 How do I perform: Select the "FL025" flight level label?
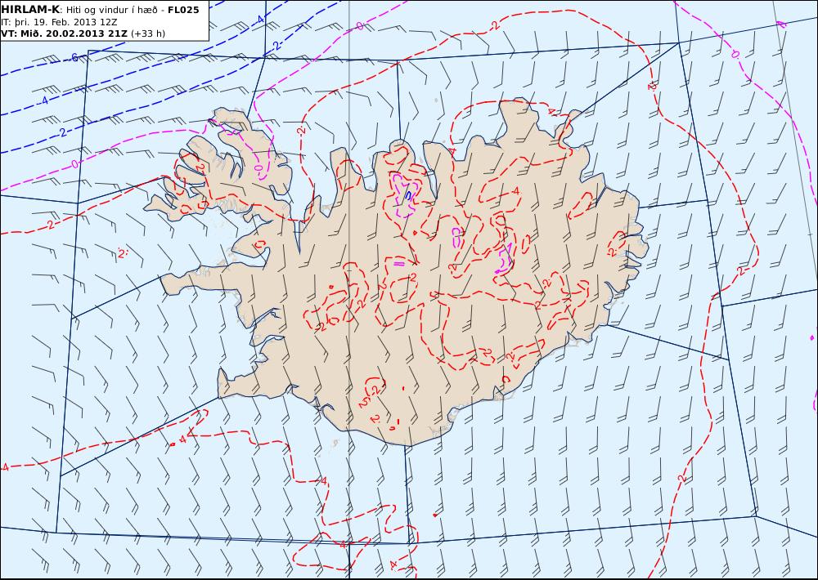(x=183, y=10)
